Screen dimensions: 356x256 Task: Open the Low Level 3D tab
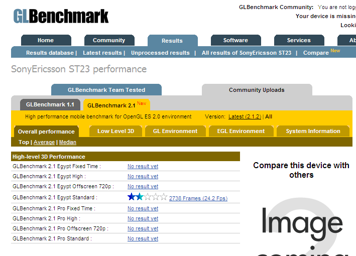(x=116, y=131)
